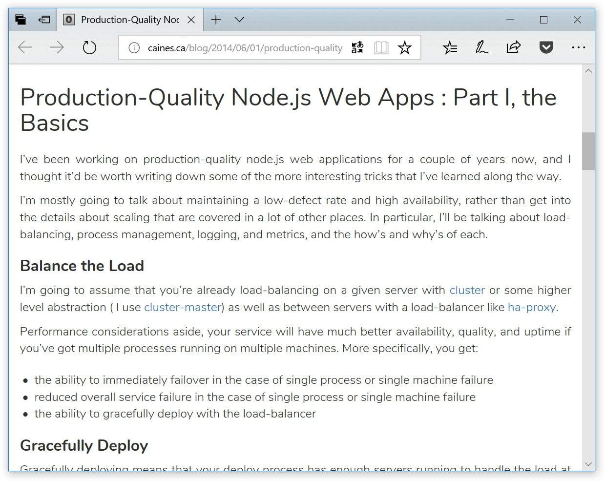The width and height of the screenshot is (605, 481).
Task: Share this page
Action: (x=514, y=47)
